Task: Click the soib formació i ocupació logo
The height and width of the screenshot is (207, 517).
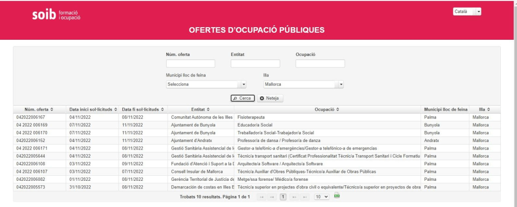Action: [56, 15]
